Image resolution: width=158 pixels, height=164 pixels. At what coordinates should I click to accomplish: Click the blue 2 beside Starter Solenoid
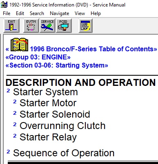(15, 113)
